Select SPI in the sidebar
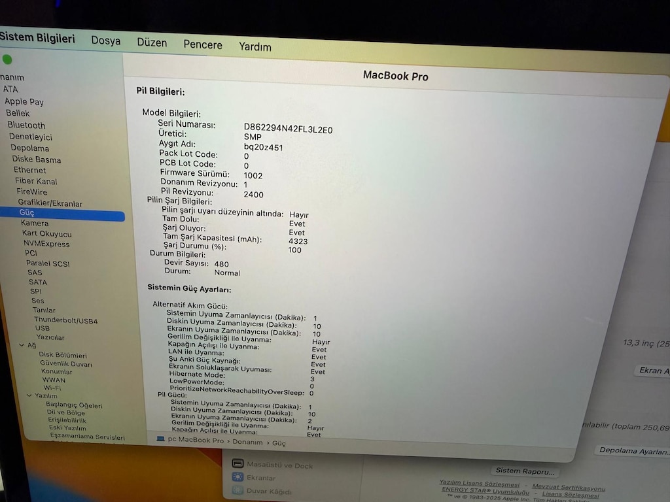Image resolution: width=670 pixels, height=502 pixels. (x=36, y=291)
